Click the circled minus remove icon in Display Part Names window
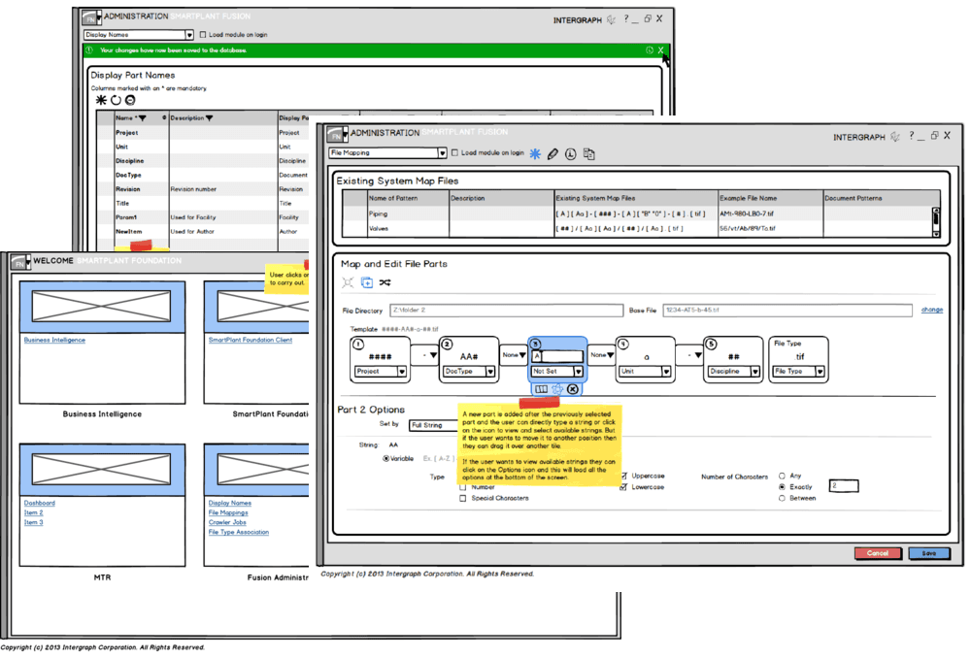 click(130, 100)
